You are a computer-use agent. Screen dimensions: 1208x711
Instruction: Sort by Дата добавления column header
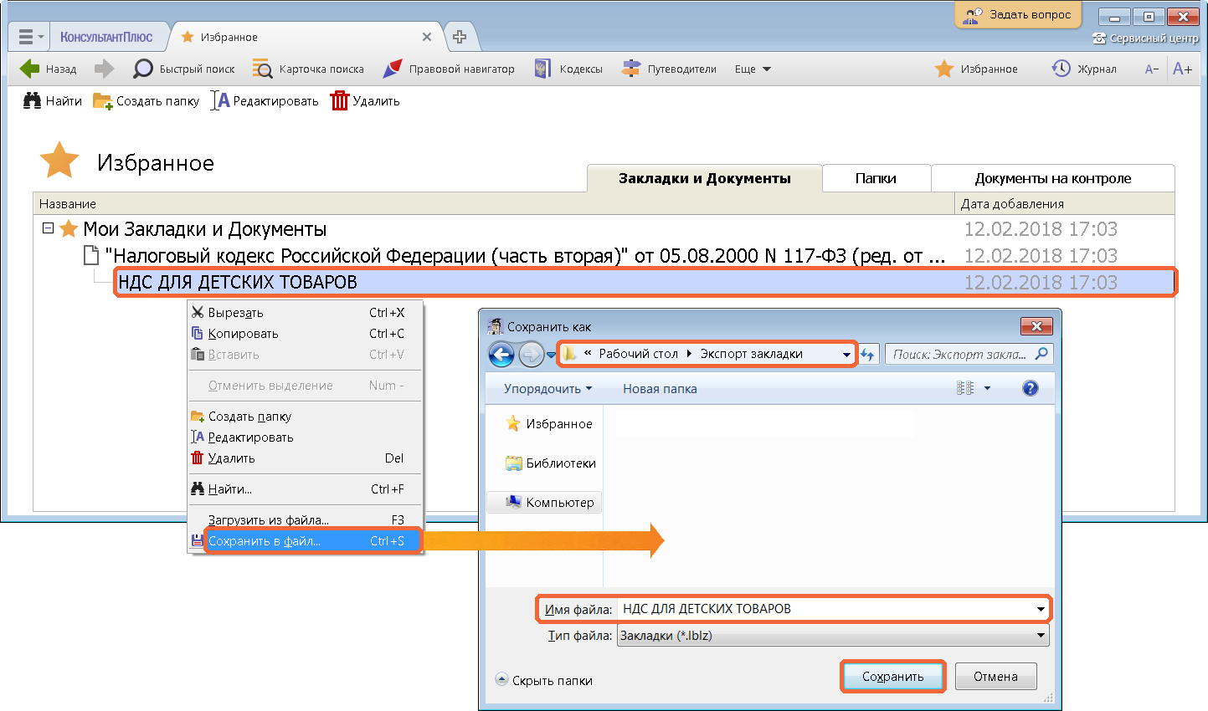point(1065,204)
